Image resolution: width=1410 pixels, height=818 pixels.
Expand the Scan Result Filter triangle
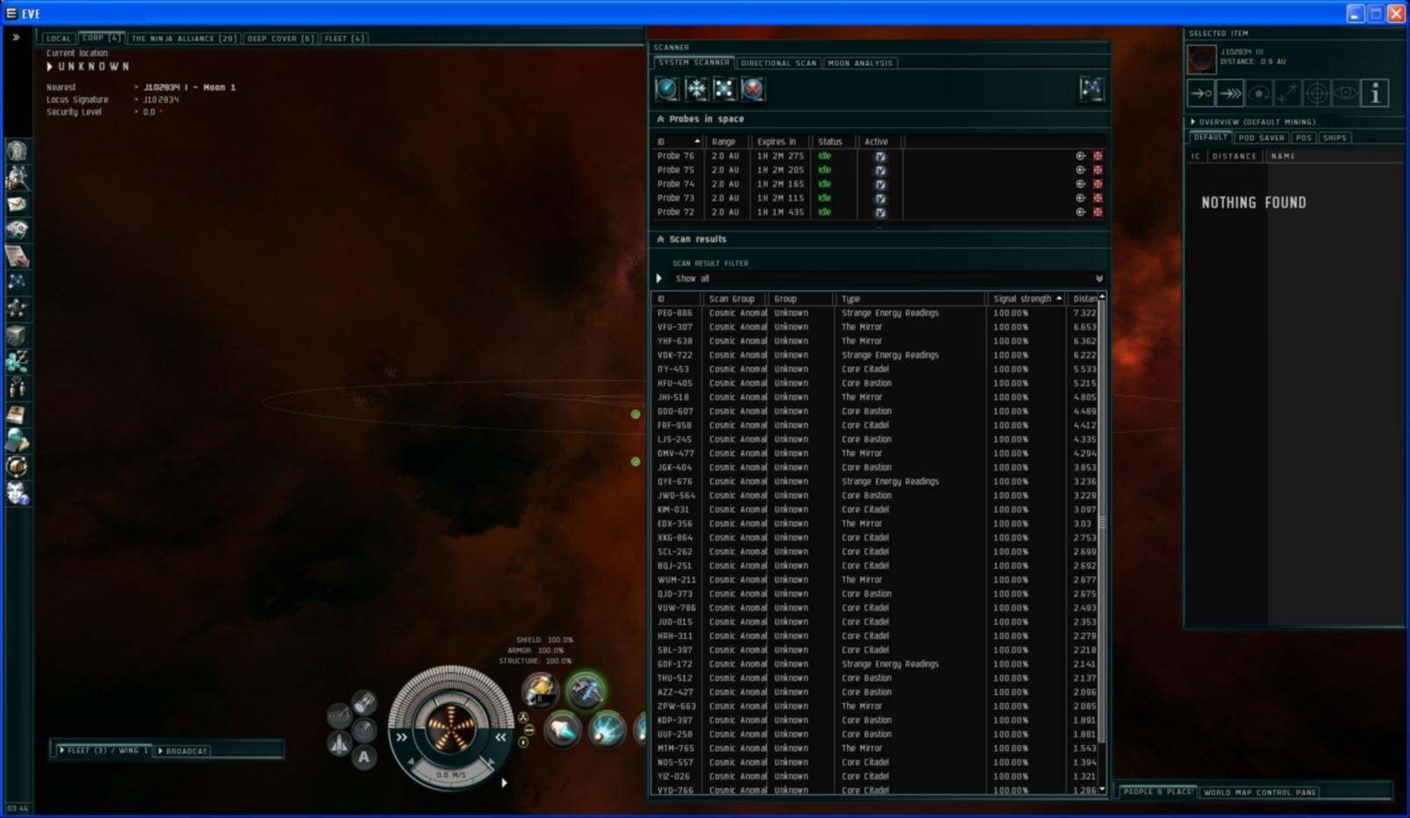tap(659, 278)
